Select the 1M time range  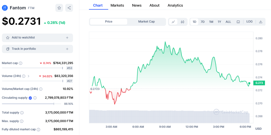(211, 22)
